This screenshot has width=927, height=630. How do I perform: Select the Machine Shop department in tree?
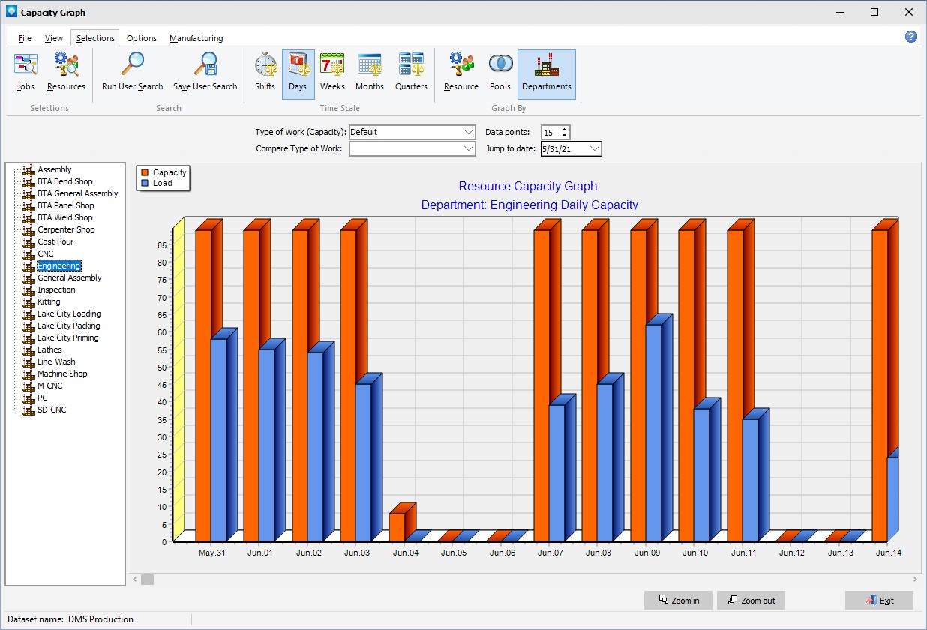(x=62, y=373)
